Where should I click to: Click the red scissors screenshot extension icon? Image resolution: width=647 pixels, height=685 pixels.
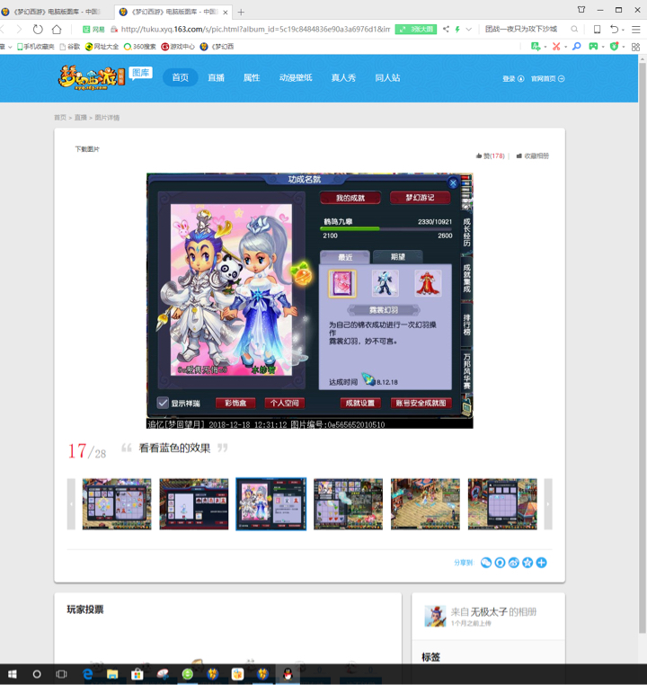pos(556,47)
